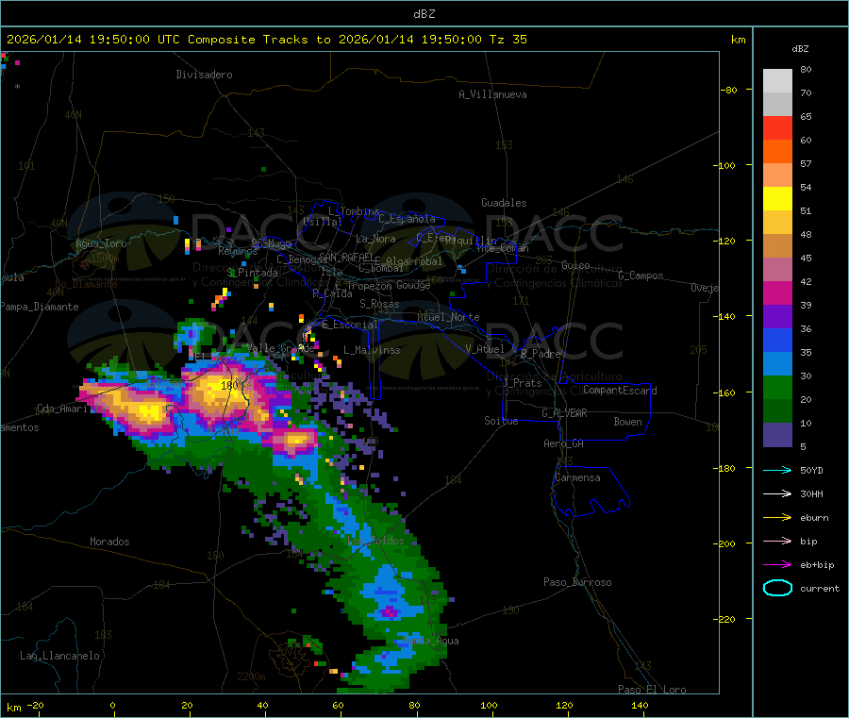Click the '100' x-axis tick label
Viewport: 849px width, 718px height.
pyautogui.click(x=489, y=706)
